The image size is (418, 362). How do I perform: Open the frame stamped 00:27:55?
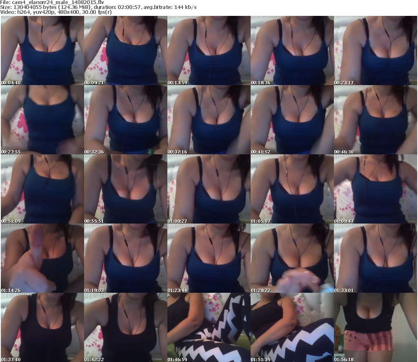pos(42,120)
